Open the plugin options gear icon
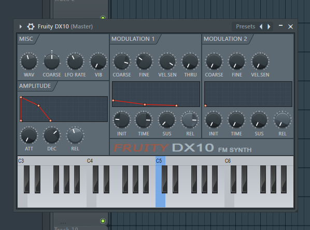The image size is (310, 230). tap(31, 26)
